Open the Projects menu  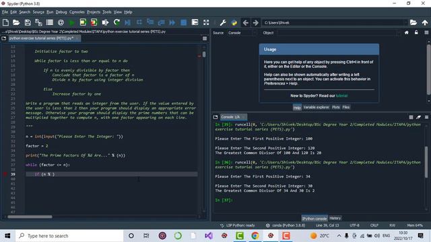pyautogui.click(x=94, y=12)
